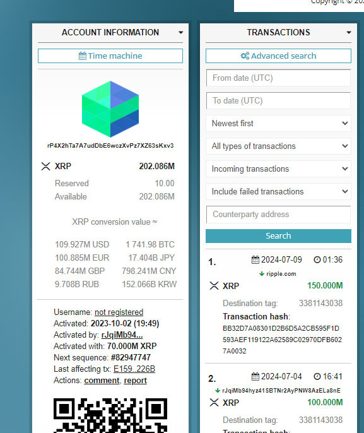Click the green incoming arrow beside ripple.com
Viewport: 364px width, 433px height.
(262, 274)
